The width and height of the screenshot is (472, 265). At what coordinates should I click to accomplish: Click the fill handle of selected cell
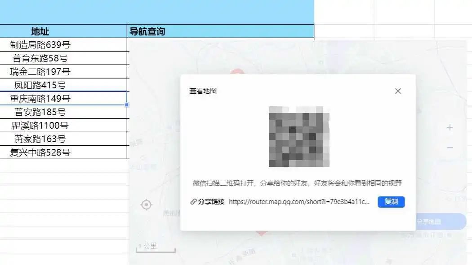127,105
